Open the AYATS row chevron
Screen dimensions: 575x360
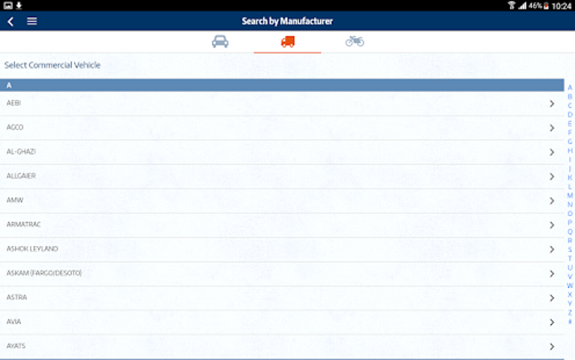(x=552, y=346)
